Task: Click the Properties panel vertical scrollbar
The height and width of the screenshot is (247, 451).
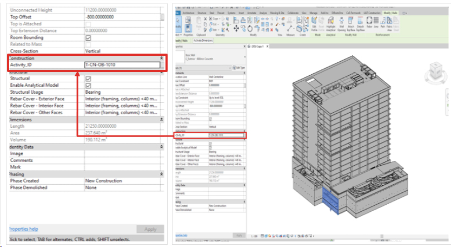Action: [162, 17]
